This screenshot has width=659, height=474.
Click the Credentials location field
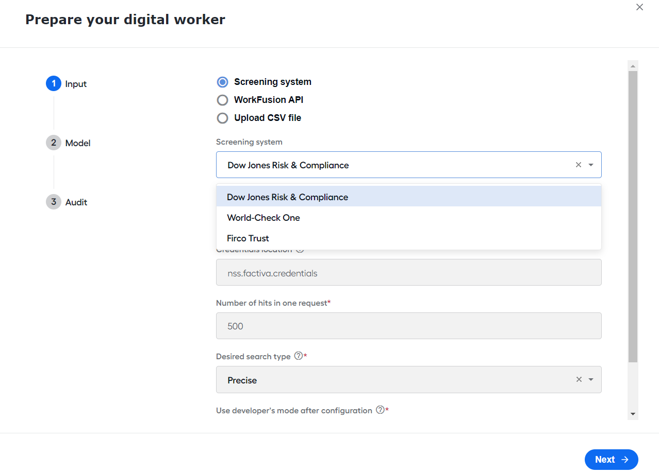409,273
